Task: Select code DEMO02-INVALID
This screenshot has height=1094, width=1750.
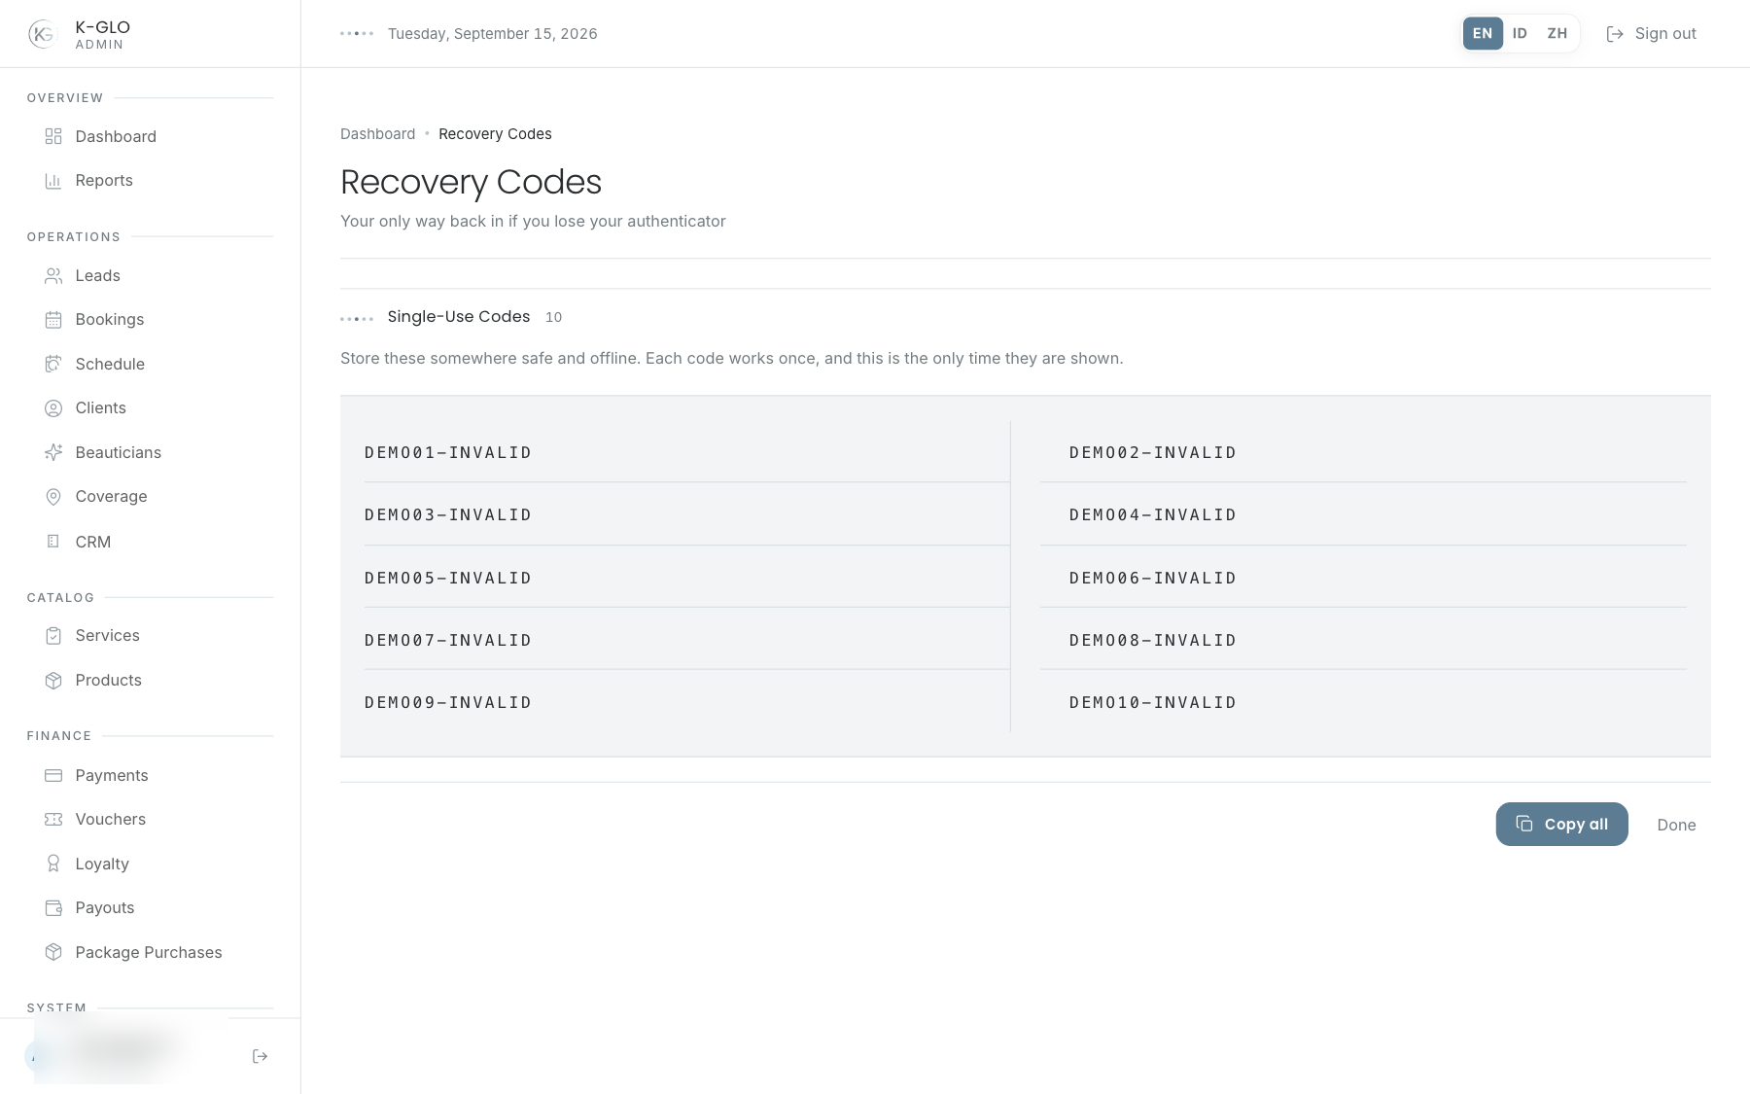Action: (1153, 452)
